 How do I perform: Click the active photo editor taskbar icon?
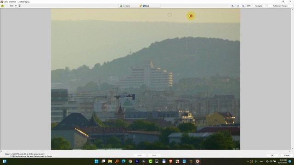point(198,161)
